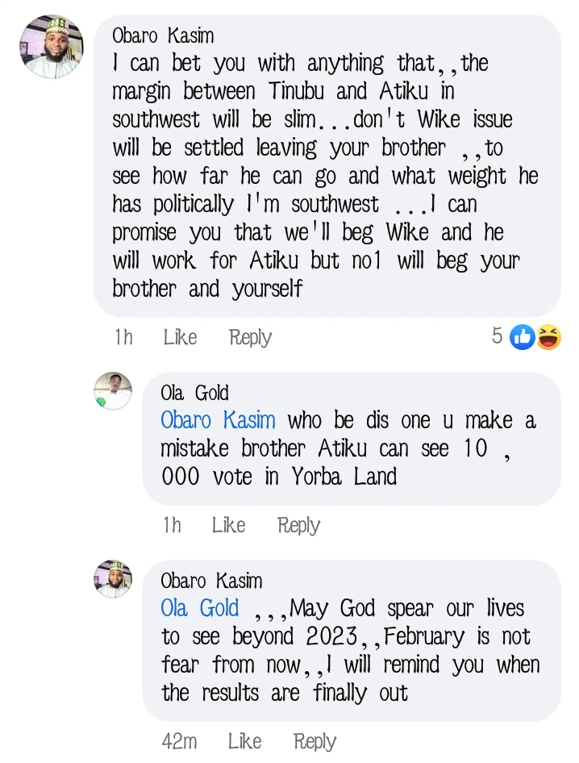
Task: Like the last reply about February 2023
Action: tap(244, 741)
